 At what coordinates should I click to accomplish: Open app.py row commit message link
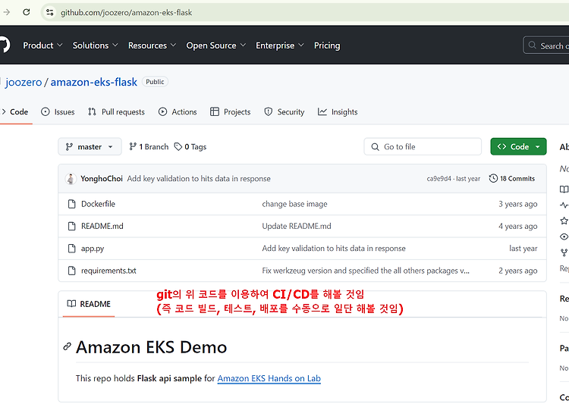click(x=334, y=249)
